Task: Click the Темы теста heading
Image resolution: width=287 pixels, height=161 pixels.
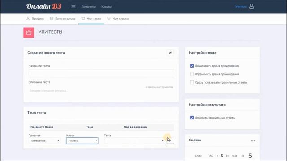Action: point(37,113)
